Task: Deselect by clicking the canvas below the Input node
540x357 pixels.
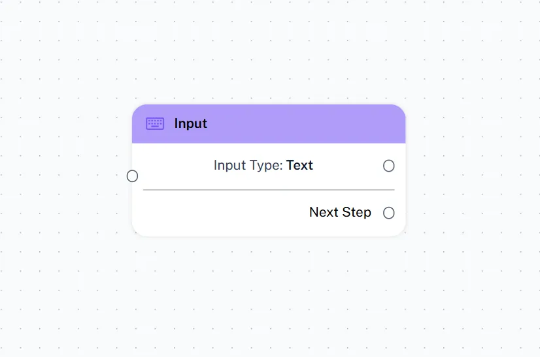Action: coord(268,294)
